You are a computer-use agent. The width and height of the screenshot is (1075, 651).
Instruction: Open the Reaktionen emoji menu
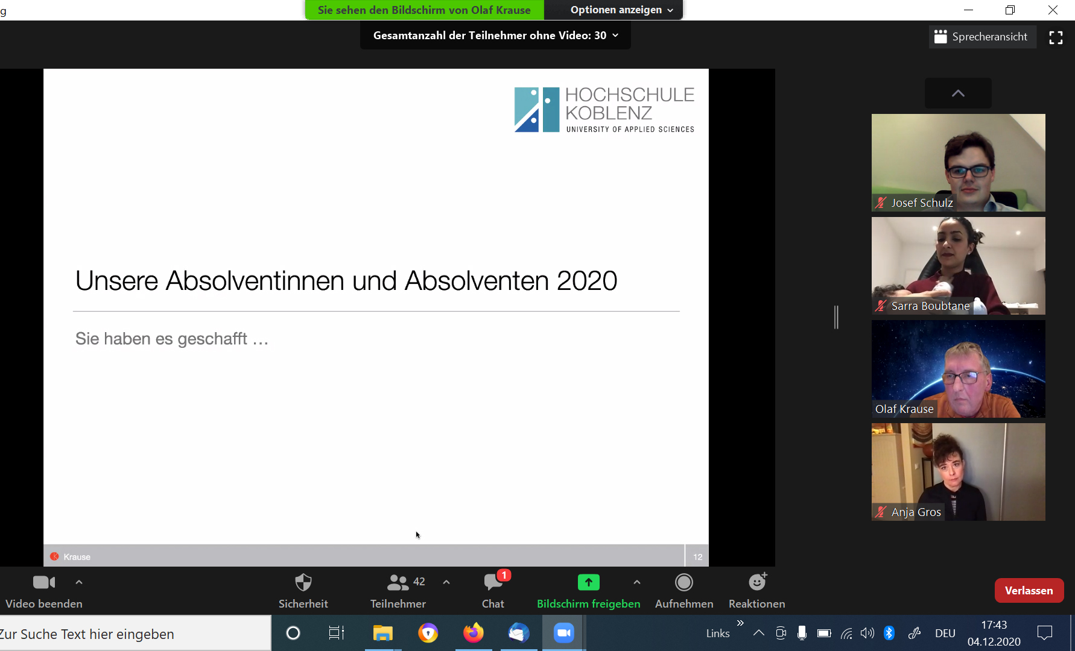[x=756, y=583]
